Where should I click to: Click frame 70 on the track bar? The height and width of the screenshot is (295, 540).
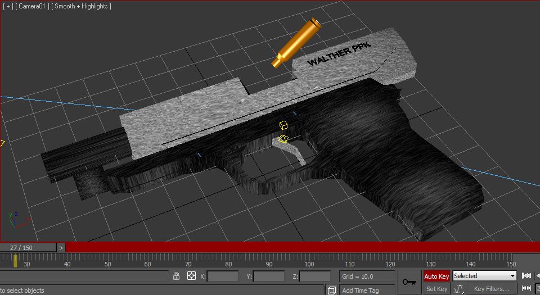point(188,264)
